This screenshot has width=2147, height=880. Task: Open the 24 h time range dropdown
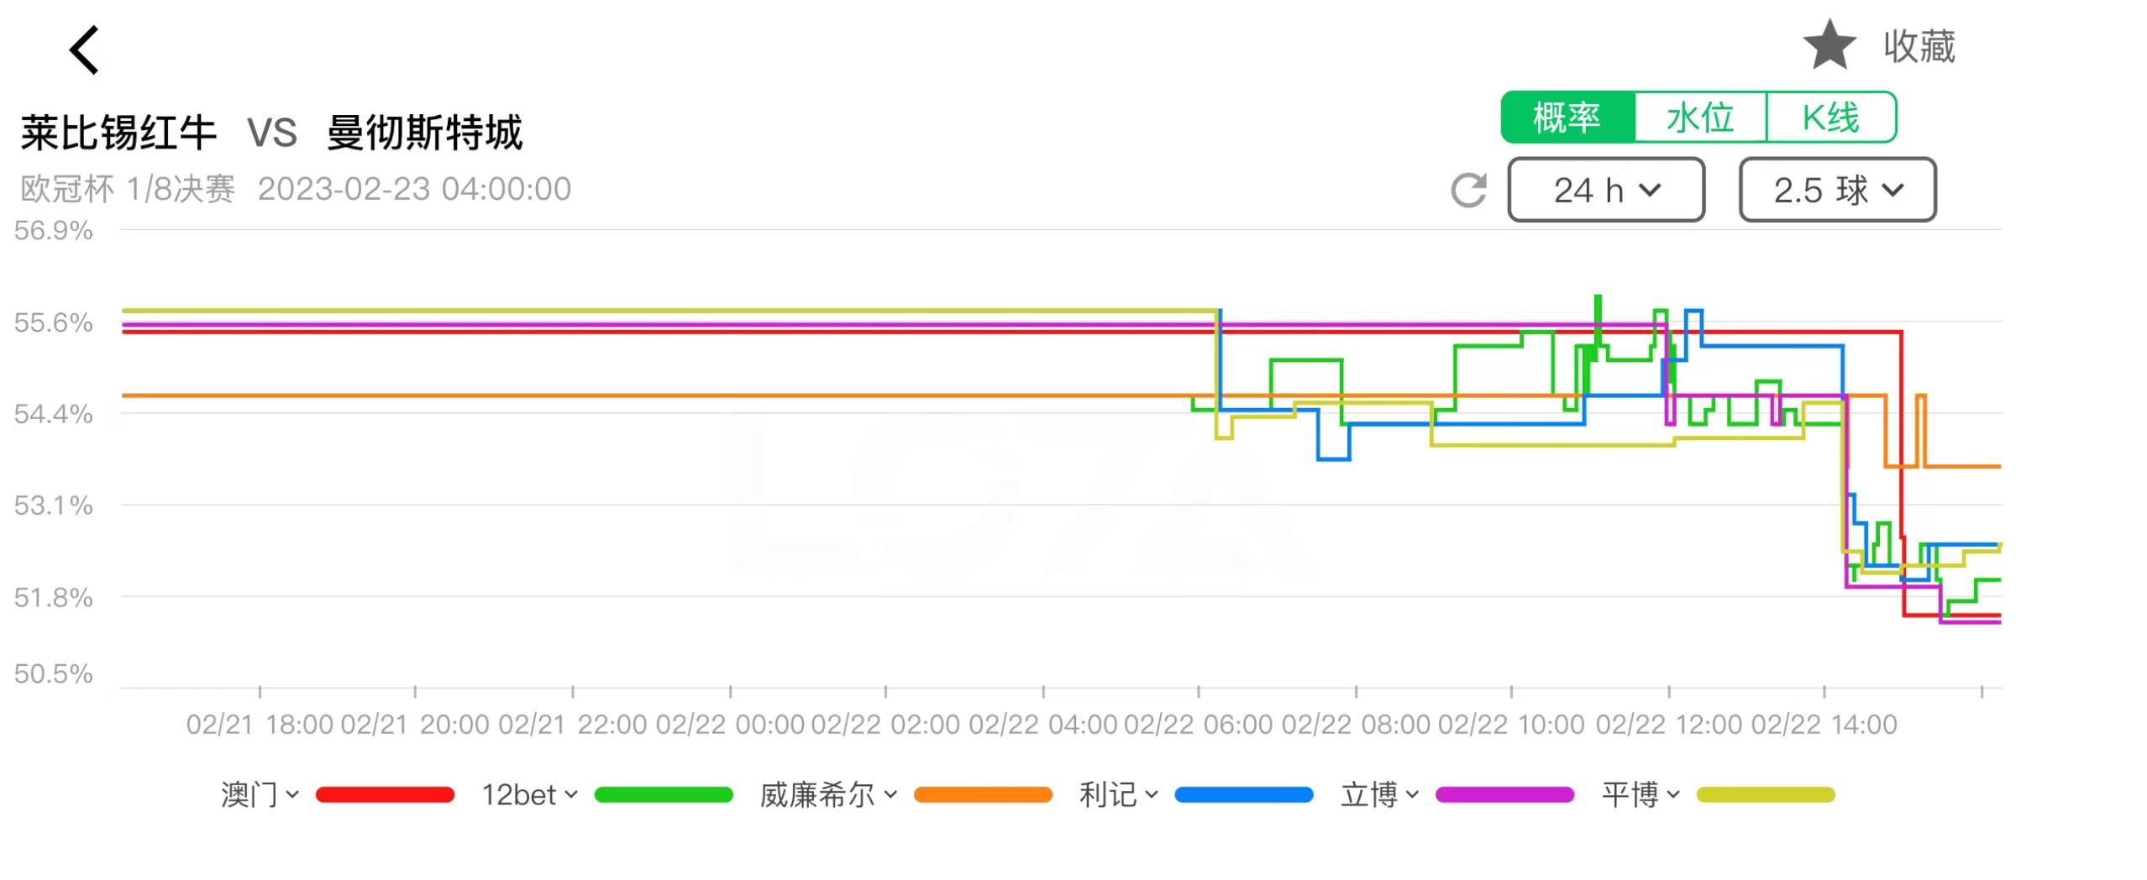tap(1605, 191)
